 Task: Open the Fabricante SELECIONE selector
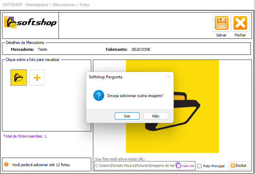(141, 49)
